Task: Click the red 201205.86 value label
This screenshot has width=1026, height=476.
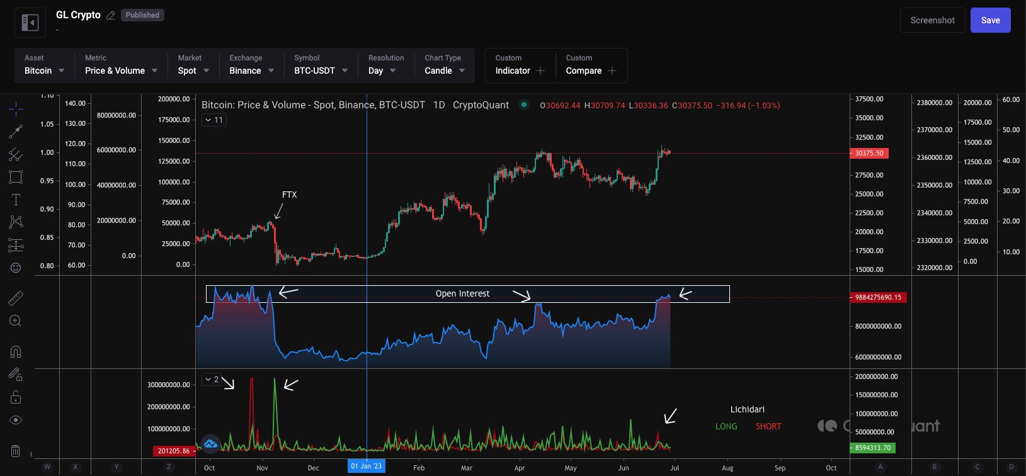Action: (174, 451)
